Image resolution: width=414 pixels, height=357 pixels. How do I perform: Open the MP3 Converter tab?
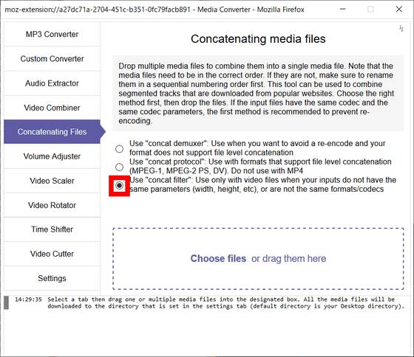[52, 34]
